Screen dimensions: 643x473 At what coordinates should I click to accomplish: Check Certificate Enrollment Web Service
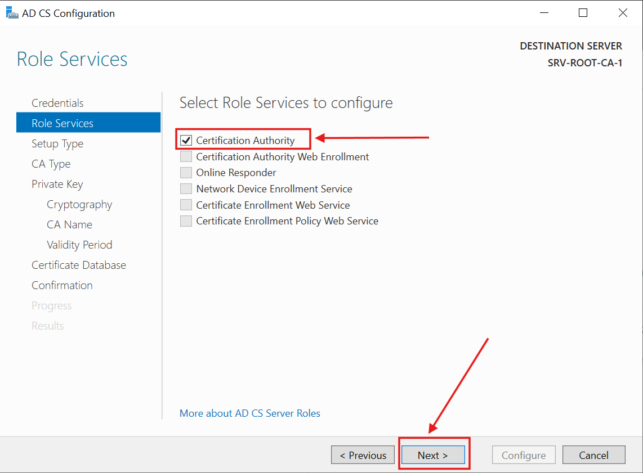coord(186,205)
